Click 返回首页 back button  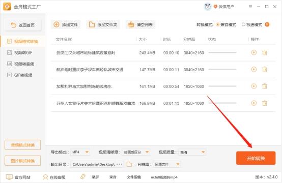(x=23, y=25)
